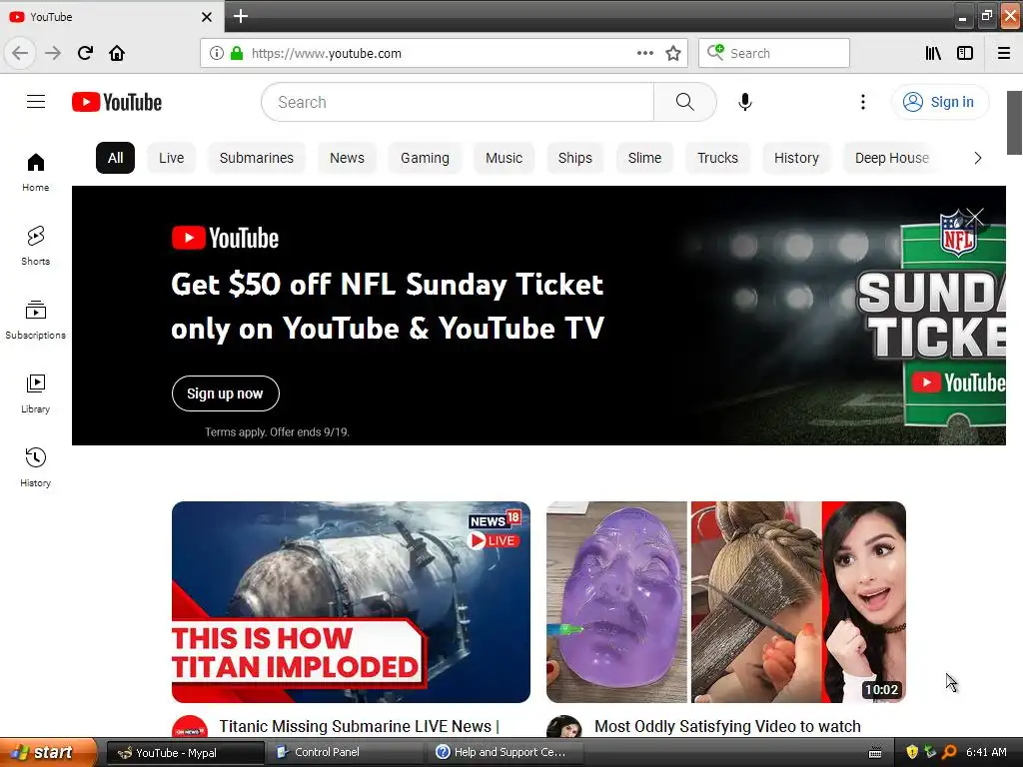This screenshot has height=767, width=1023.
Task: Open Library in the sidebar
Action: [35, 393]
